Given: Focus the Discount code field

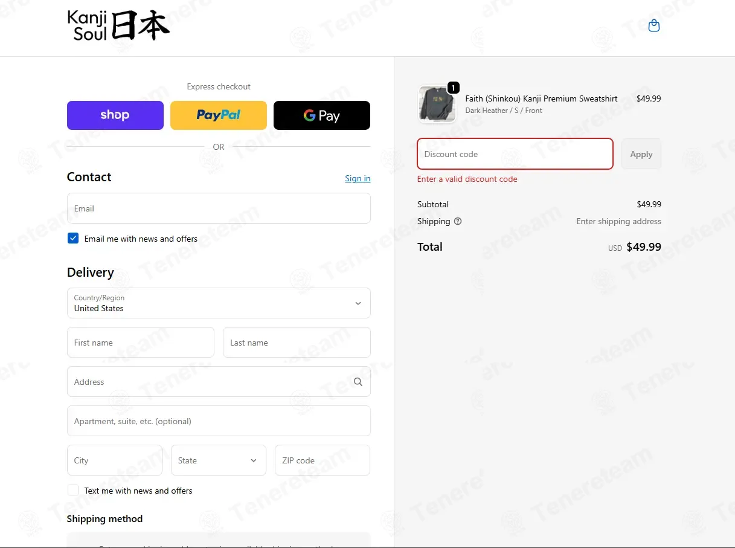Looking at the screenshot, I should [x=515, y=154].
